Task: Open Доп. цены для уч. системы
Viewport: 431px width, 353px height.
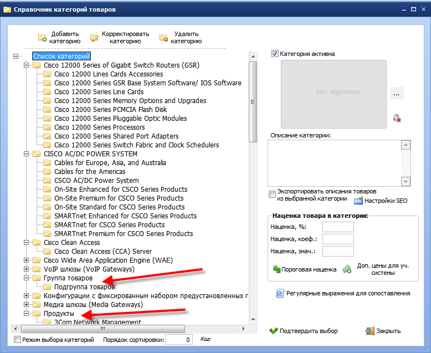Action: pyautogui.click(x=376, y=269)
